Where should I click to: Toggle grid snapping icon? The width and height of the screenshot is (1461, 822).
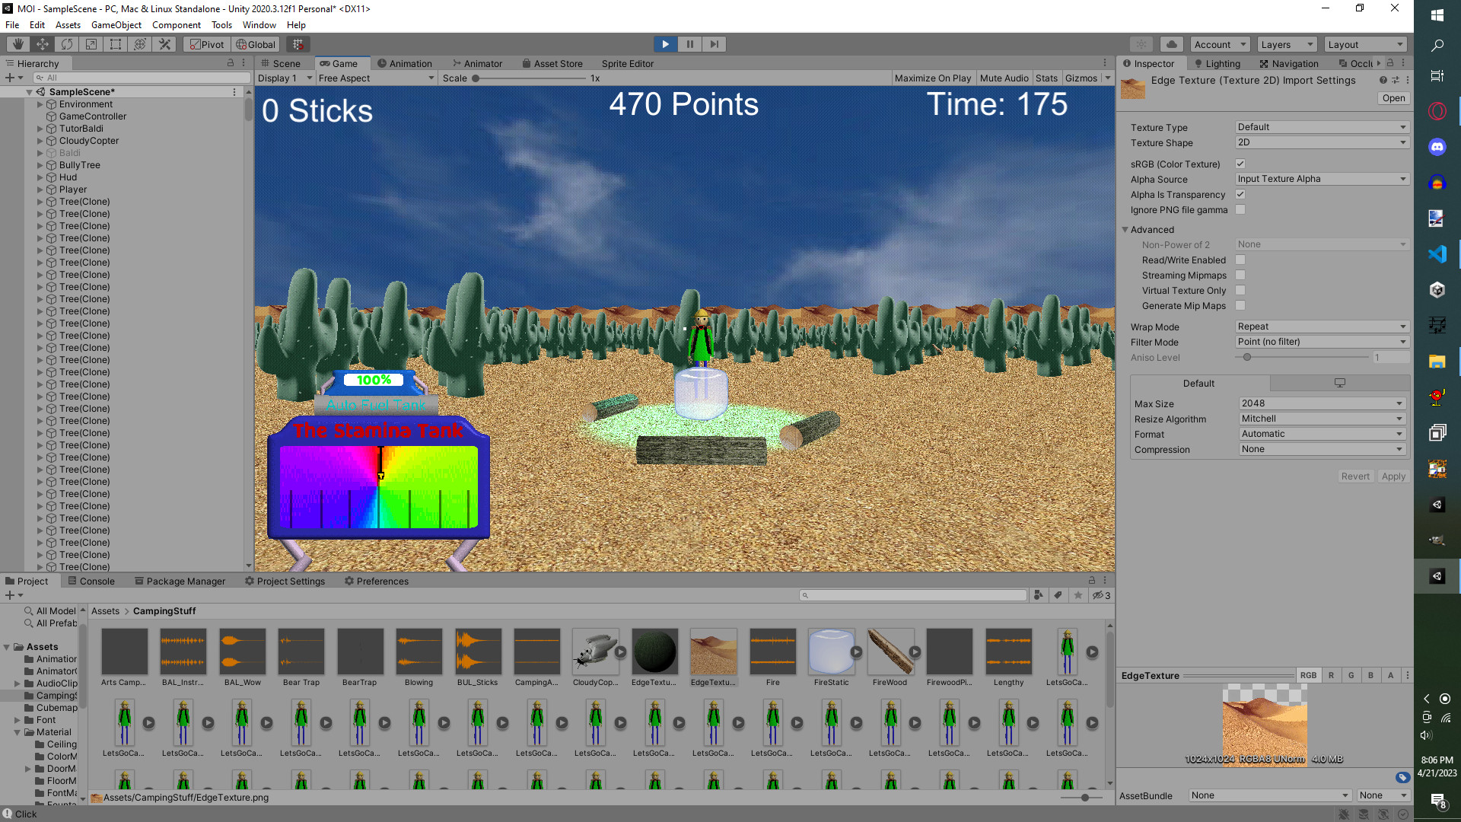(x=298, y=44)
